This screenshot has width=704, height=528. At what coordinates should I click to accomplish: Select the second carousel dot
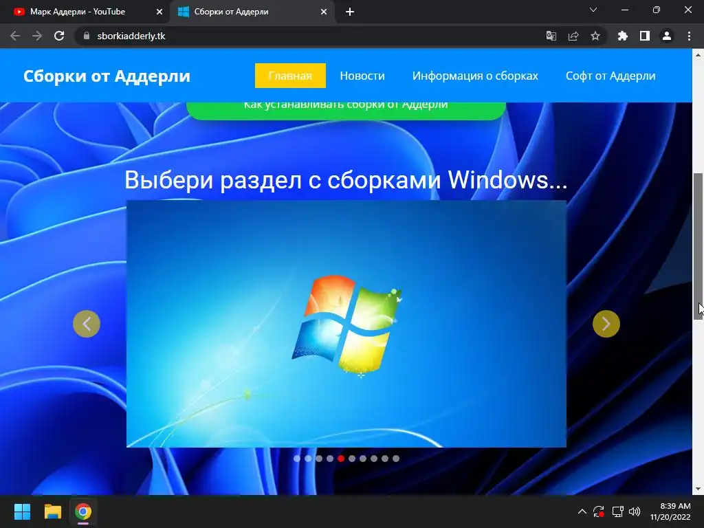tap(308, 459)
